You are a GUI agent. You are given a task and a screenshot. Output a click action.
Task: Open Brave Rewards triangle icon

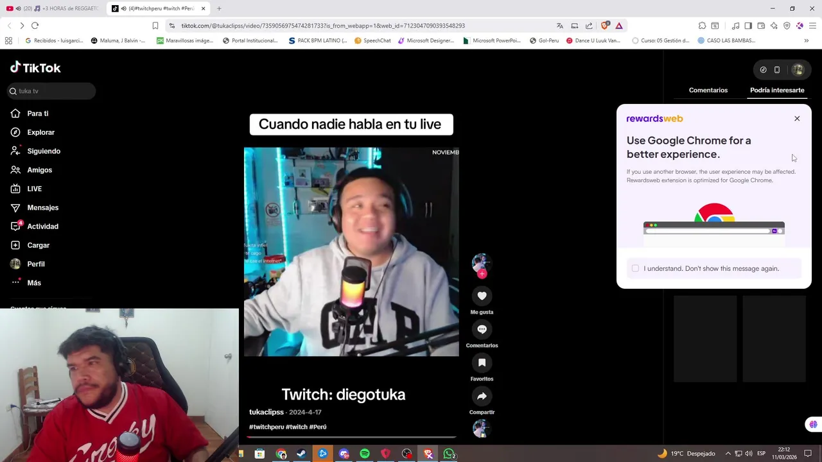(619, 26)
